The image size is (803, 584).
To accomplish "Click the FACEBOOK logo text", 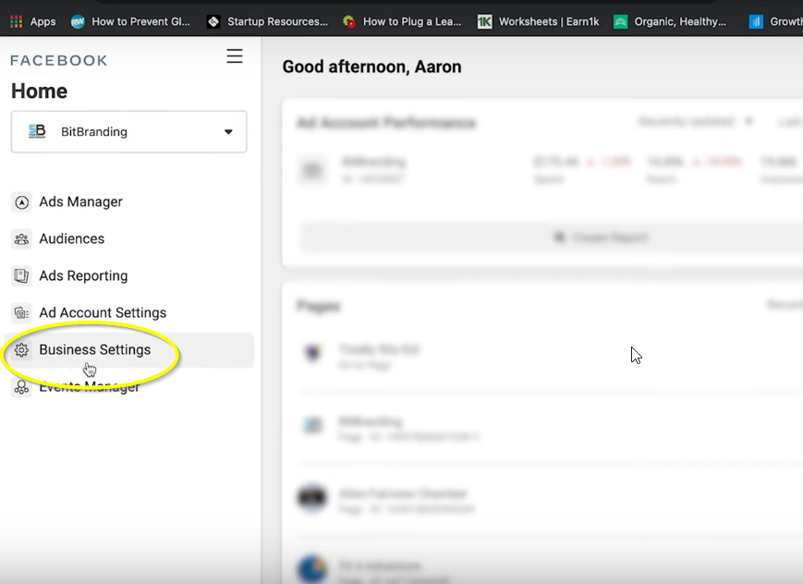I will point(59,60).
